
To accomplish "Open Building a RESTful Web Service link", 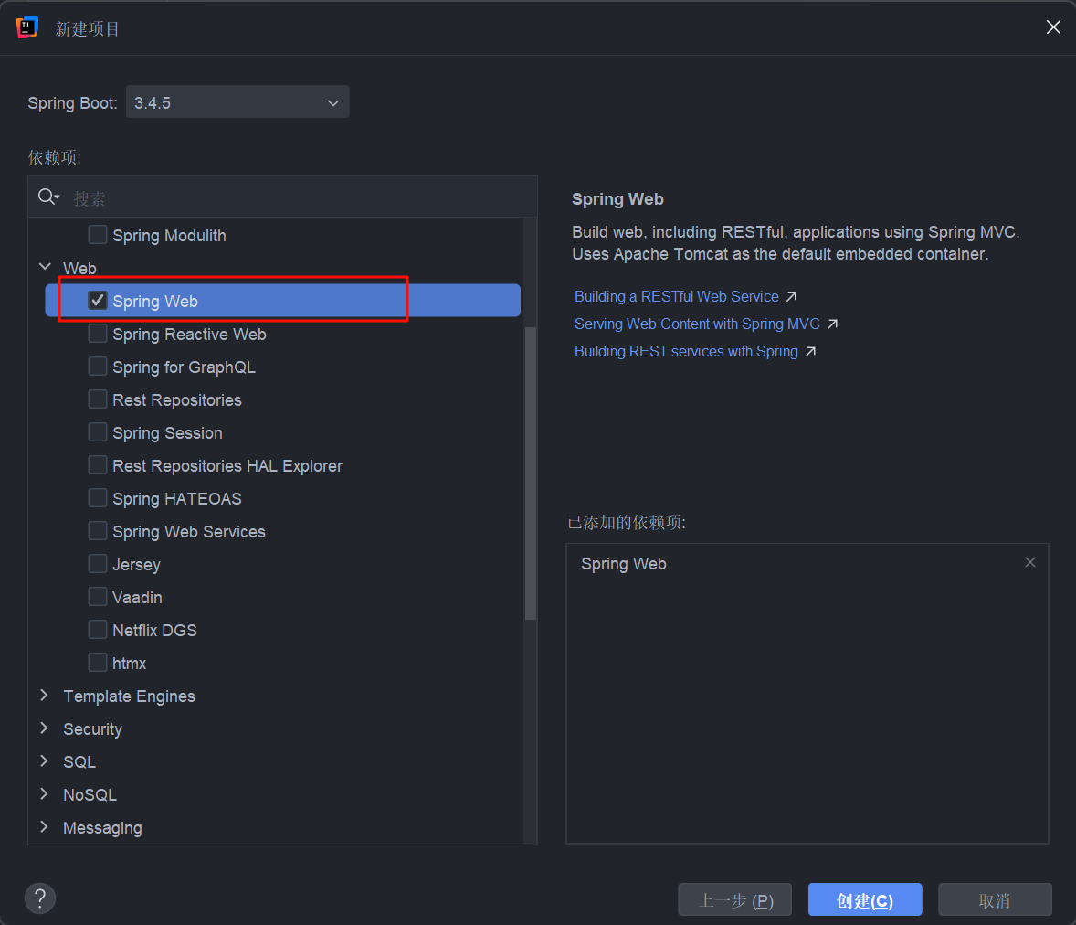I will (x=676, y=297).
